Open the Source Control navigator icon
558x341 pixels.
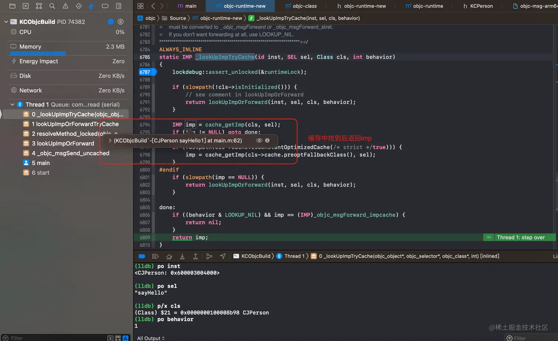click(x=25, y=6)
